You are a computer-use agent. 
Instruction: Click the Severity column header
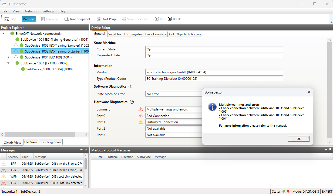coord(13,157)
